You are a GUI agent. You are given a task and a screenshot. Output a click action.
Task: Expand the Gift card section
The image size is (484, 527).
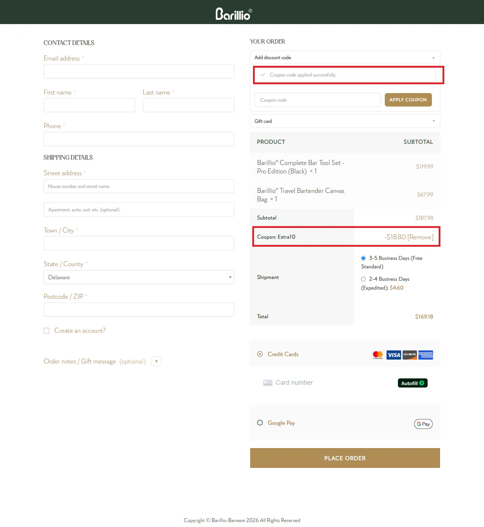pos(345,121)
